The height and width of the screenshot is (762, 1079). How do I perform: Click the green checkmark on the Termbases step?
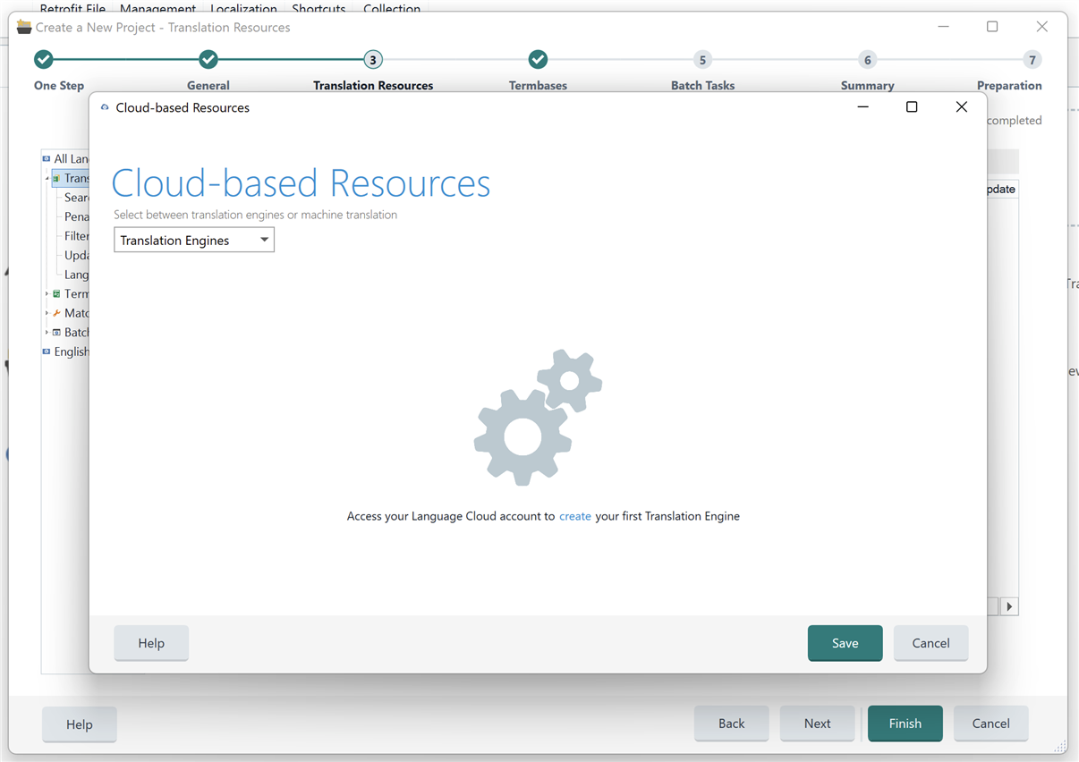(x=538, y=59)
